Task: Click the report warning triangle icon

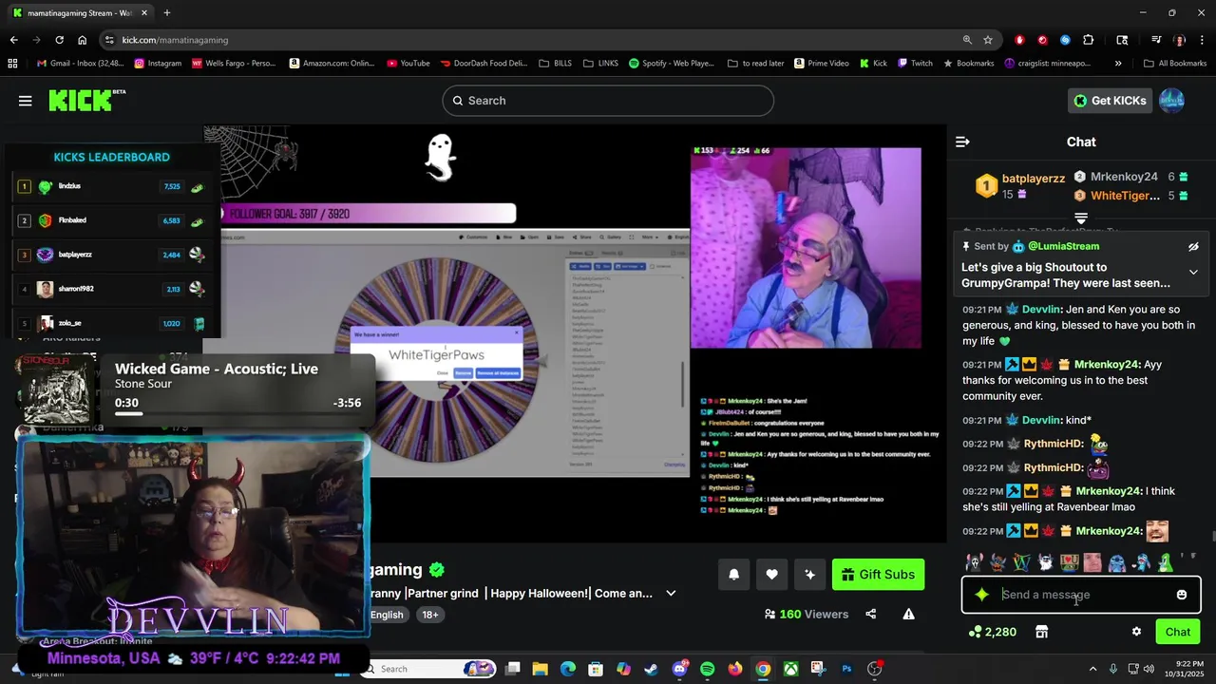Action: pos(908,614)
